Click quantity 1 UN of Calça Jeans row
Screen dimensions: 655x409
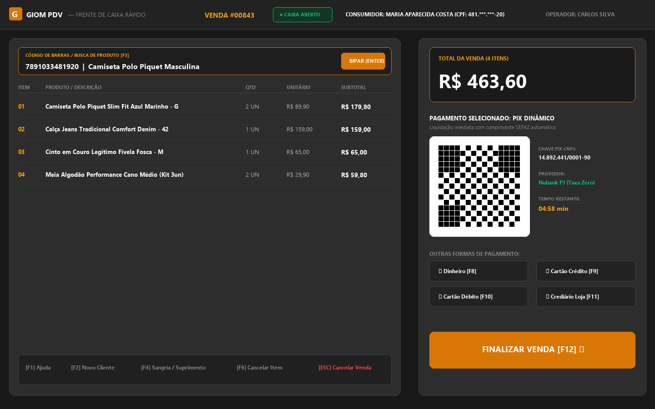pyautogui.click(x=252, y=130)
